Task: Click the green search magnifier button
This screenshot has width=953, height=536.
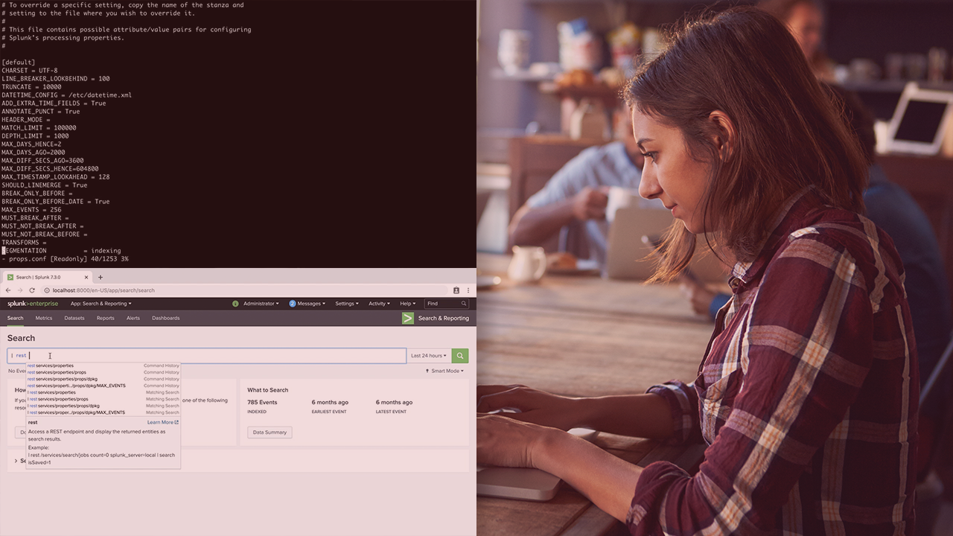Action: coord(460,356)
